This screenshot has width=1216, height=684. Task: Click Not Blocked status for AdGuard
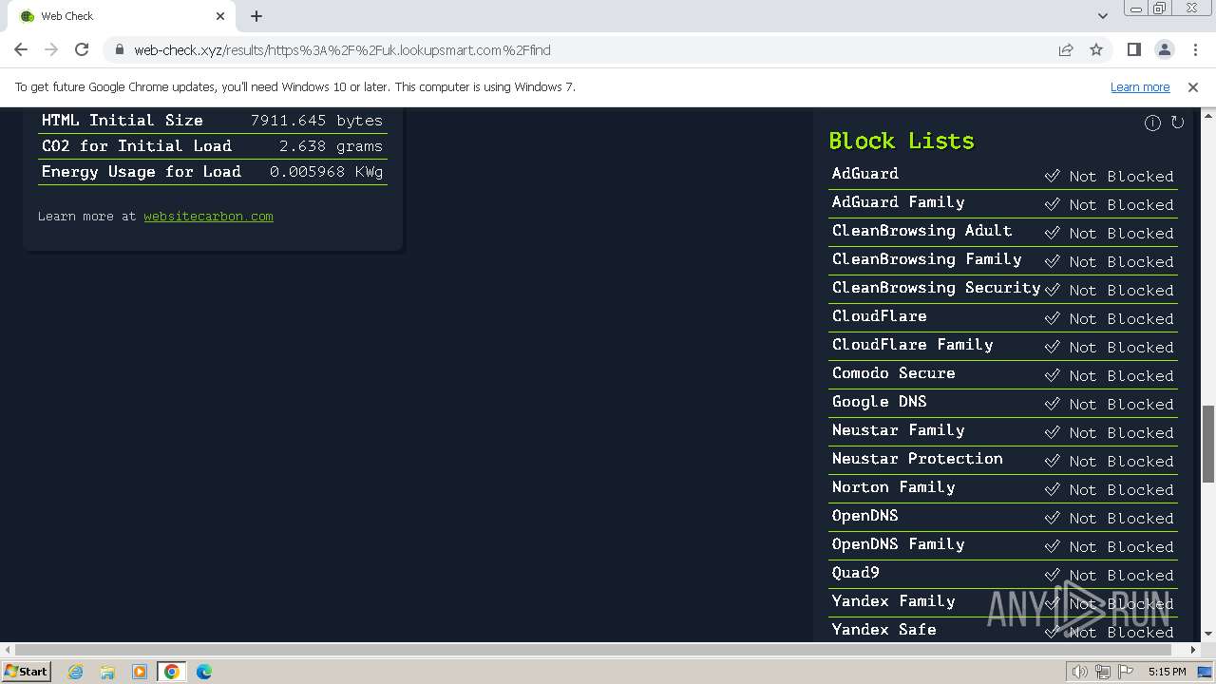click(1109, 176)
